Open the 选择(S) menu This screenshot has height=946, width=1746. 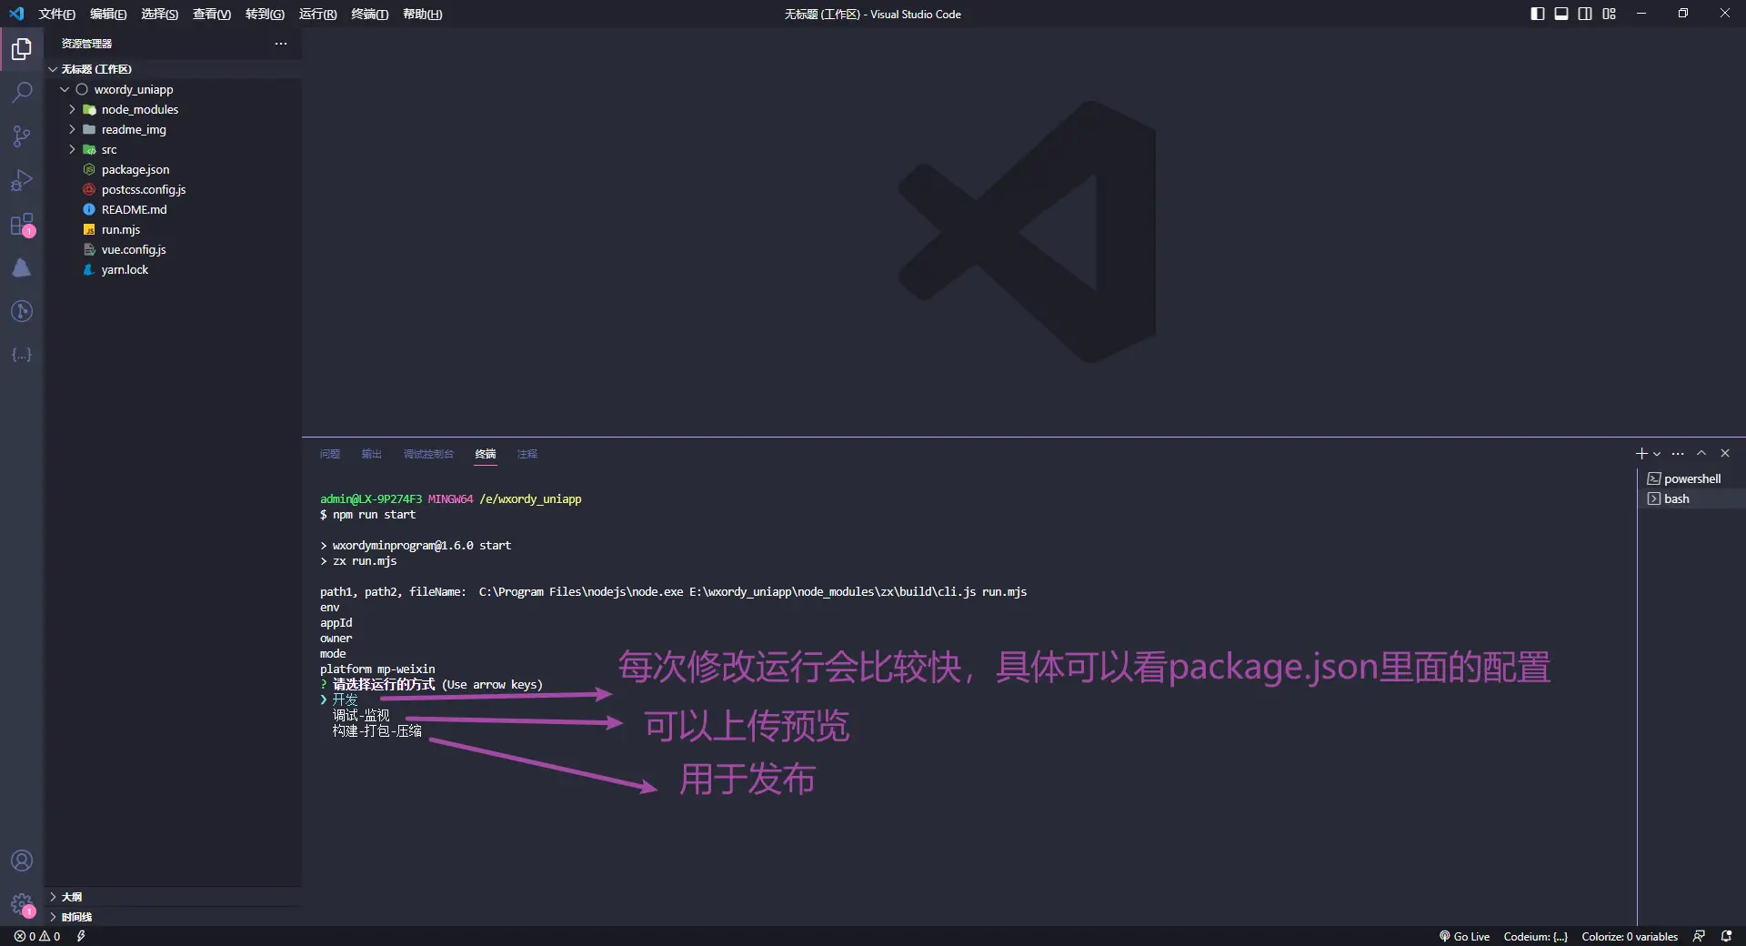(x=159, y=14)
